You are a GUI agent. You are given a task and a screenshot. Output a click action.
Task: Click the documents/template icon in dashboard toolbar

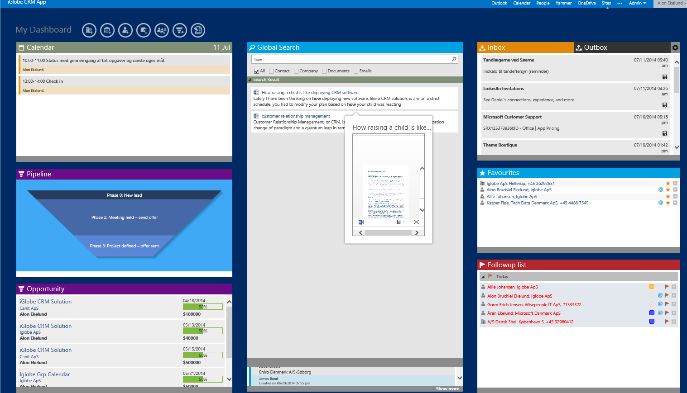(x=198, y=30)
